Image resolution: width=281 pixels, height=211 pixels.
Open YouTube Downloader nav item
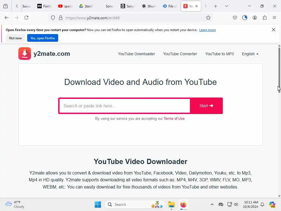coord(136,54)
